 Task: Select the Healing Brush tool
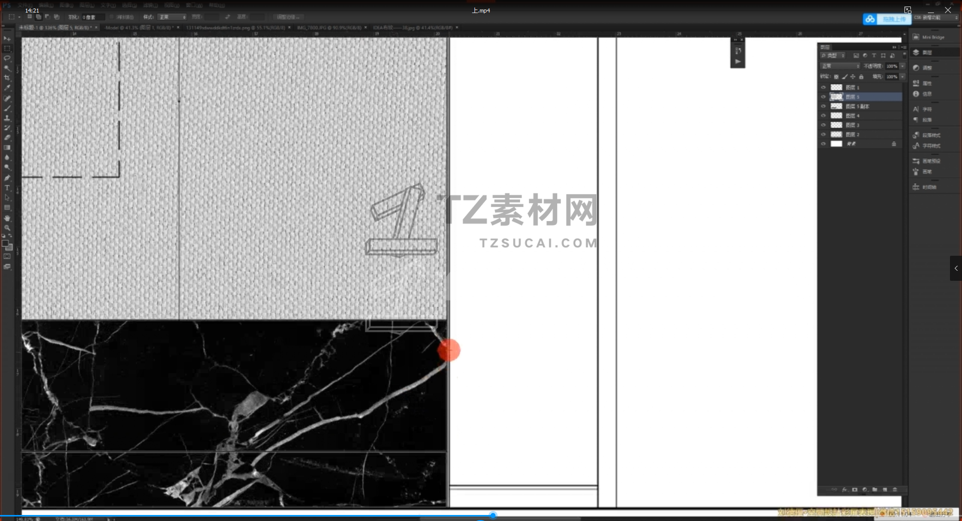[7, 98]
